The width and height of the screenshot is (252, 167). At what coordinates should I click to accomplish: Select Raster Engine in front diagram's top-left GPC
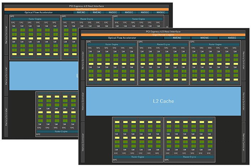(x=111, y=44)
